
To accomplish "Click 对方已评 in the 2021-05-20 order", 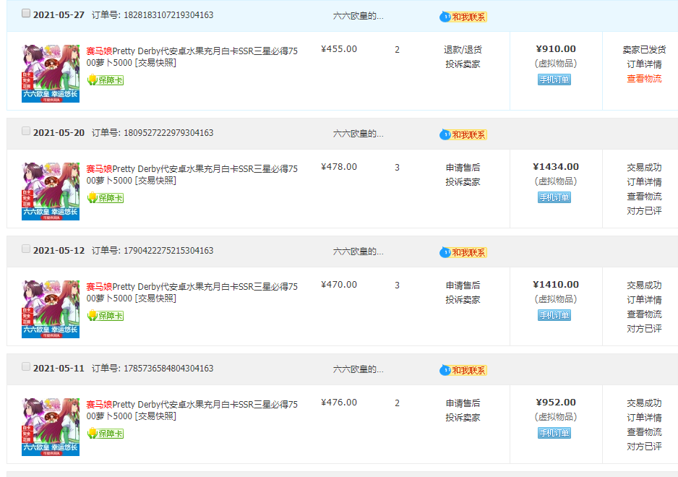I will tap(644, 211).
